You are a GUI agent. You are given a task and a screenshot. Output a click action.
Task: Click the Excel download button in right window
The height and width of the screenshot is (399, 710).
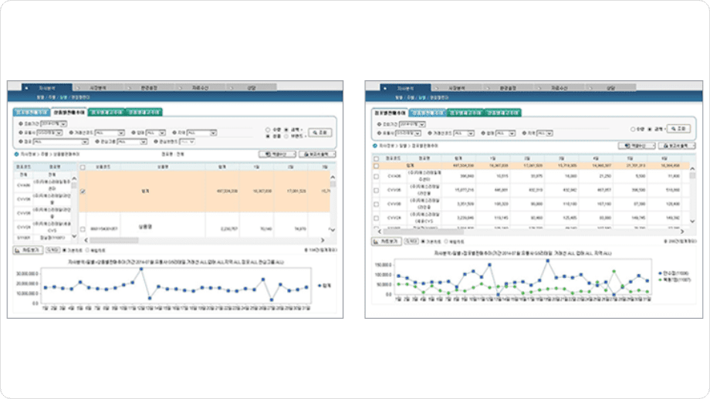click(636, 146)
